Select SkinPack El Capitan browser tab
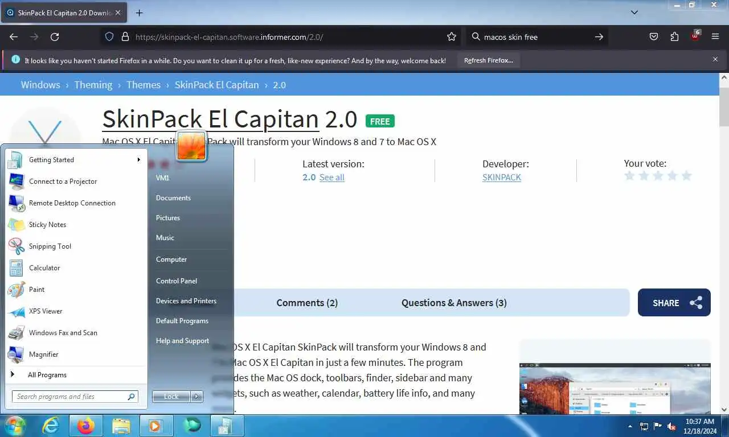 65,13
